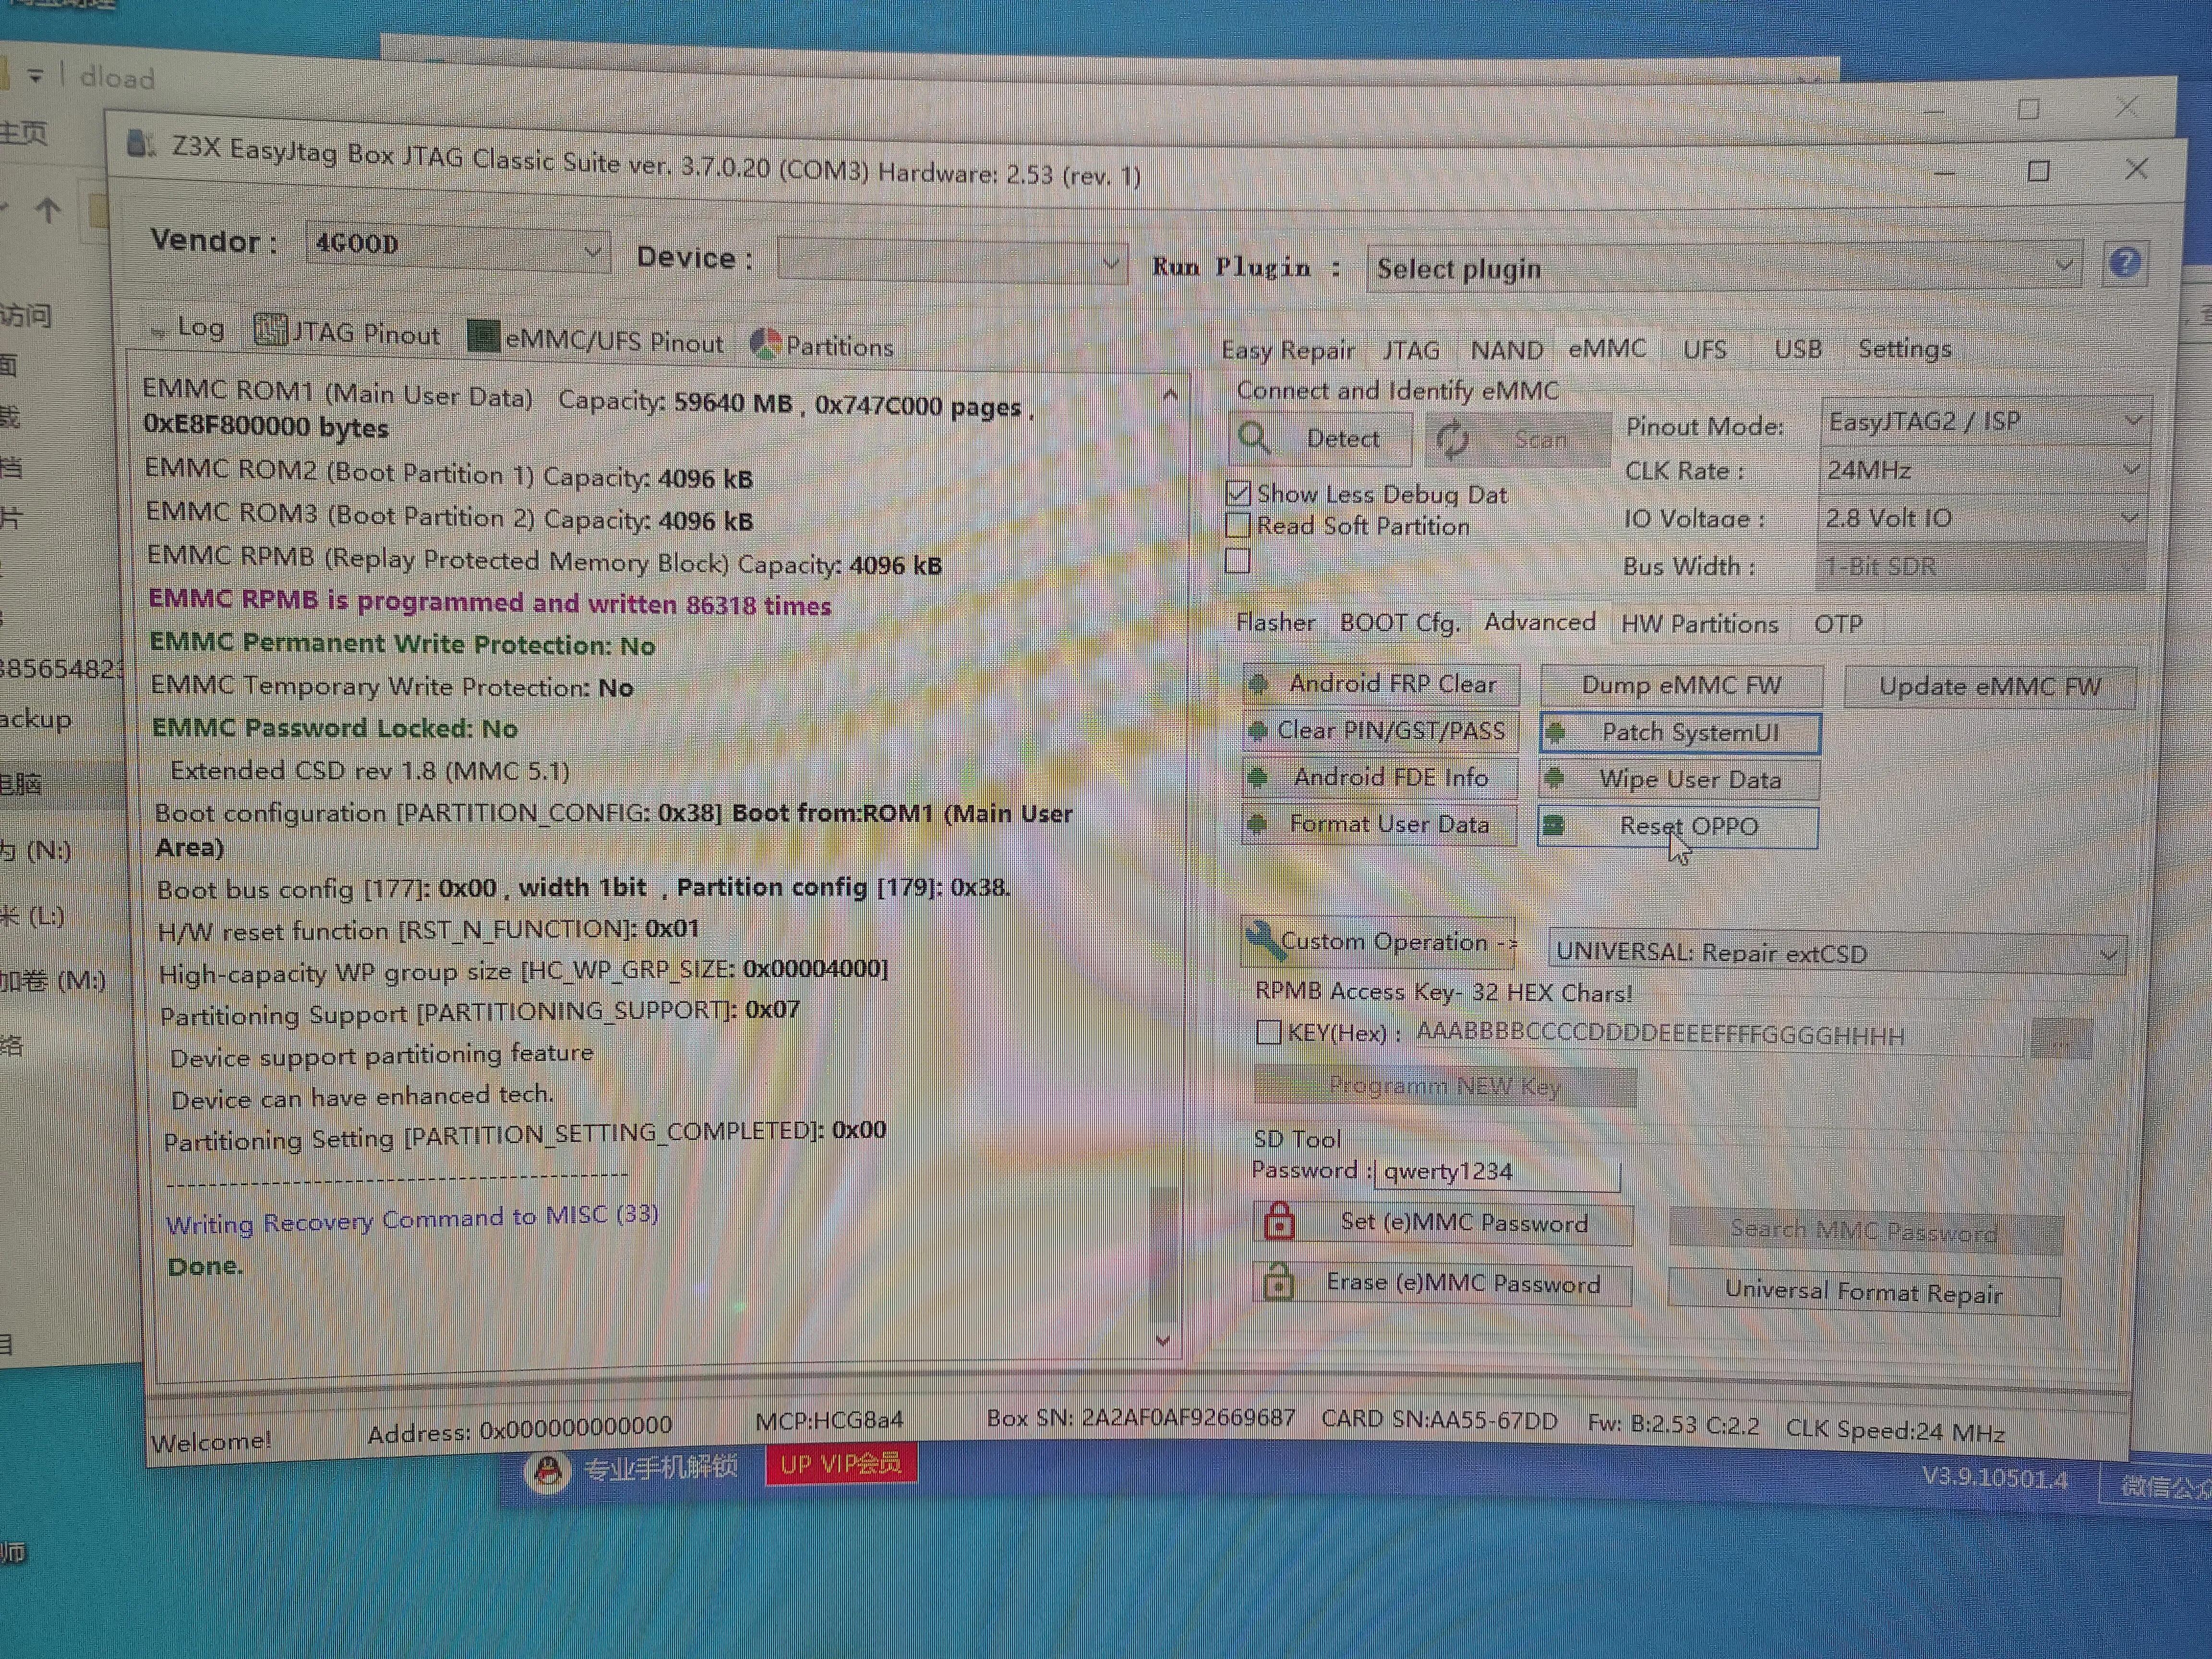
Task: Click the magnifier Detect icon
Action: point(1253,437)
